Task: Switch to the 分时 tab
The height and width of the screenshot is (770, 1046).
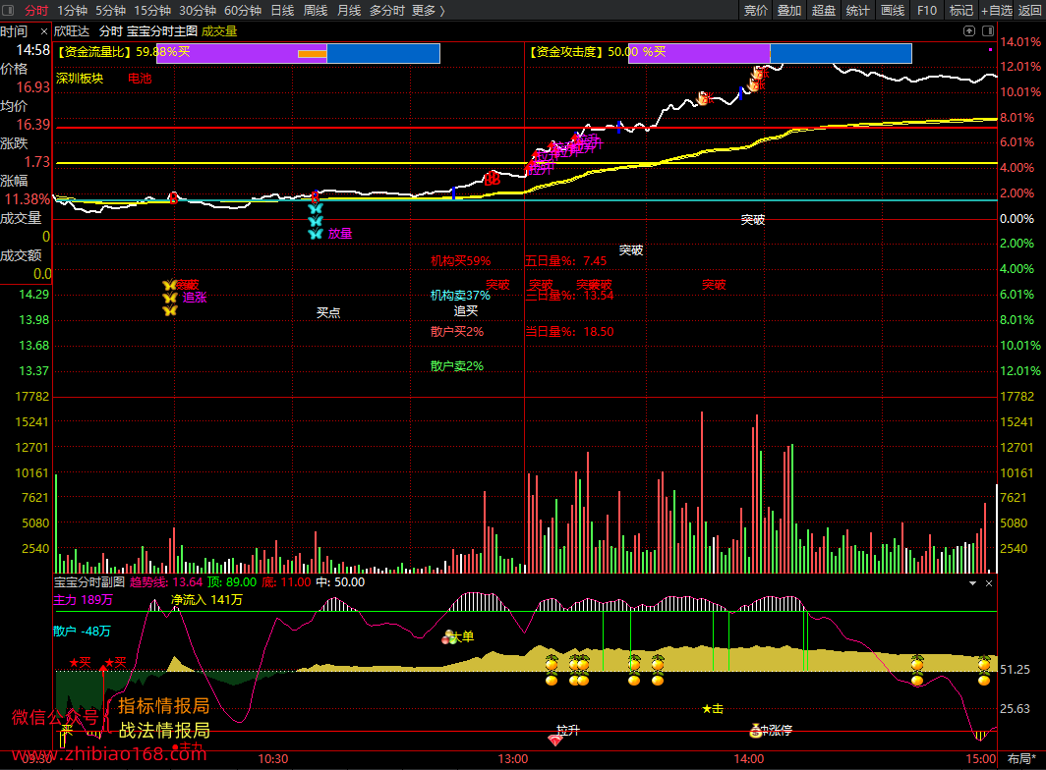Action: pos(36,10)
